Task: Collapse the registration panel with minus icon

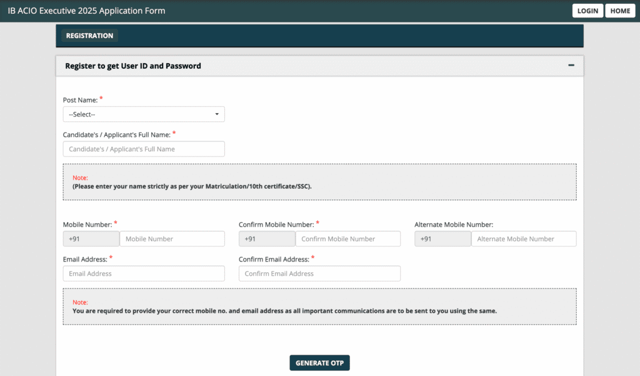Action: point(571,65)
